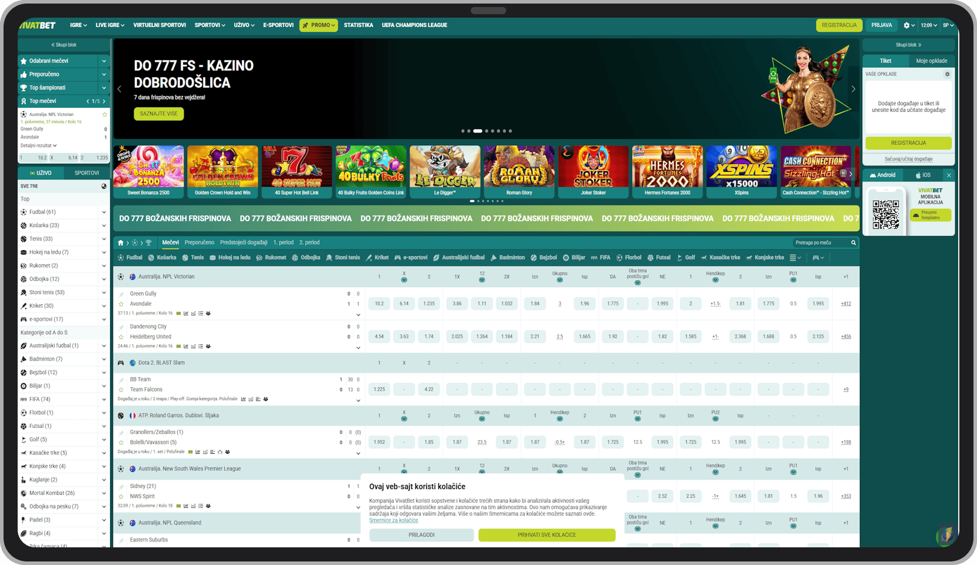
Task: Click SAZNAJTE VIŠE on the banner
Action: (x=159, y=114)
